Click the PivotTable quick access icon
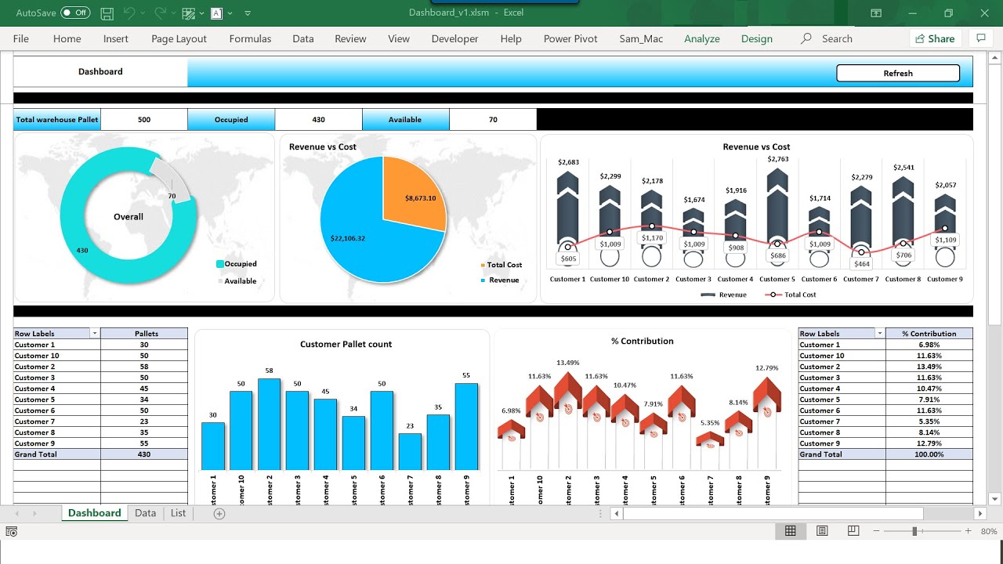The image size is (1003, 564). 188,13
